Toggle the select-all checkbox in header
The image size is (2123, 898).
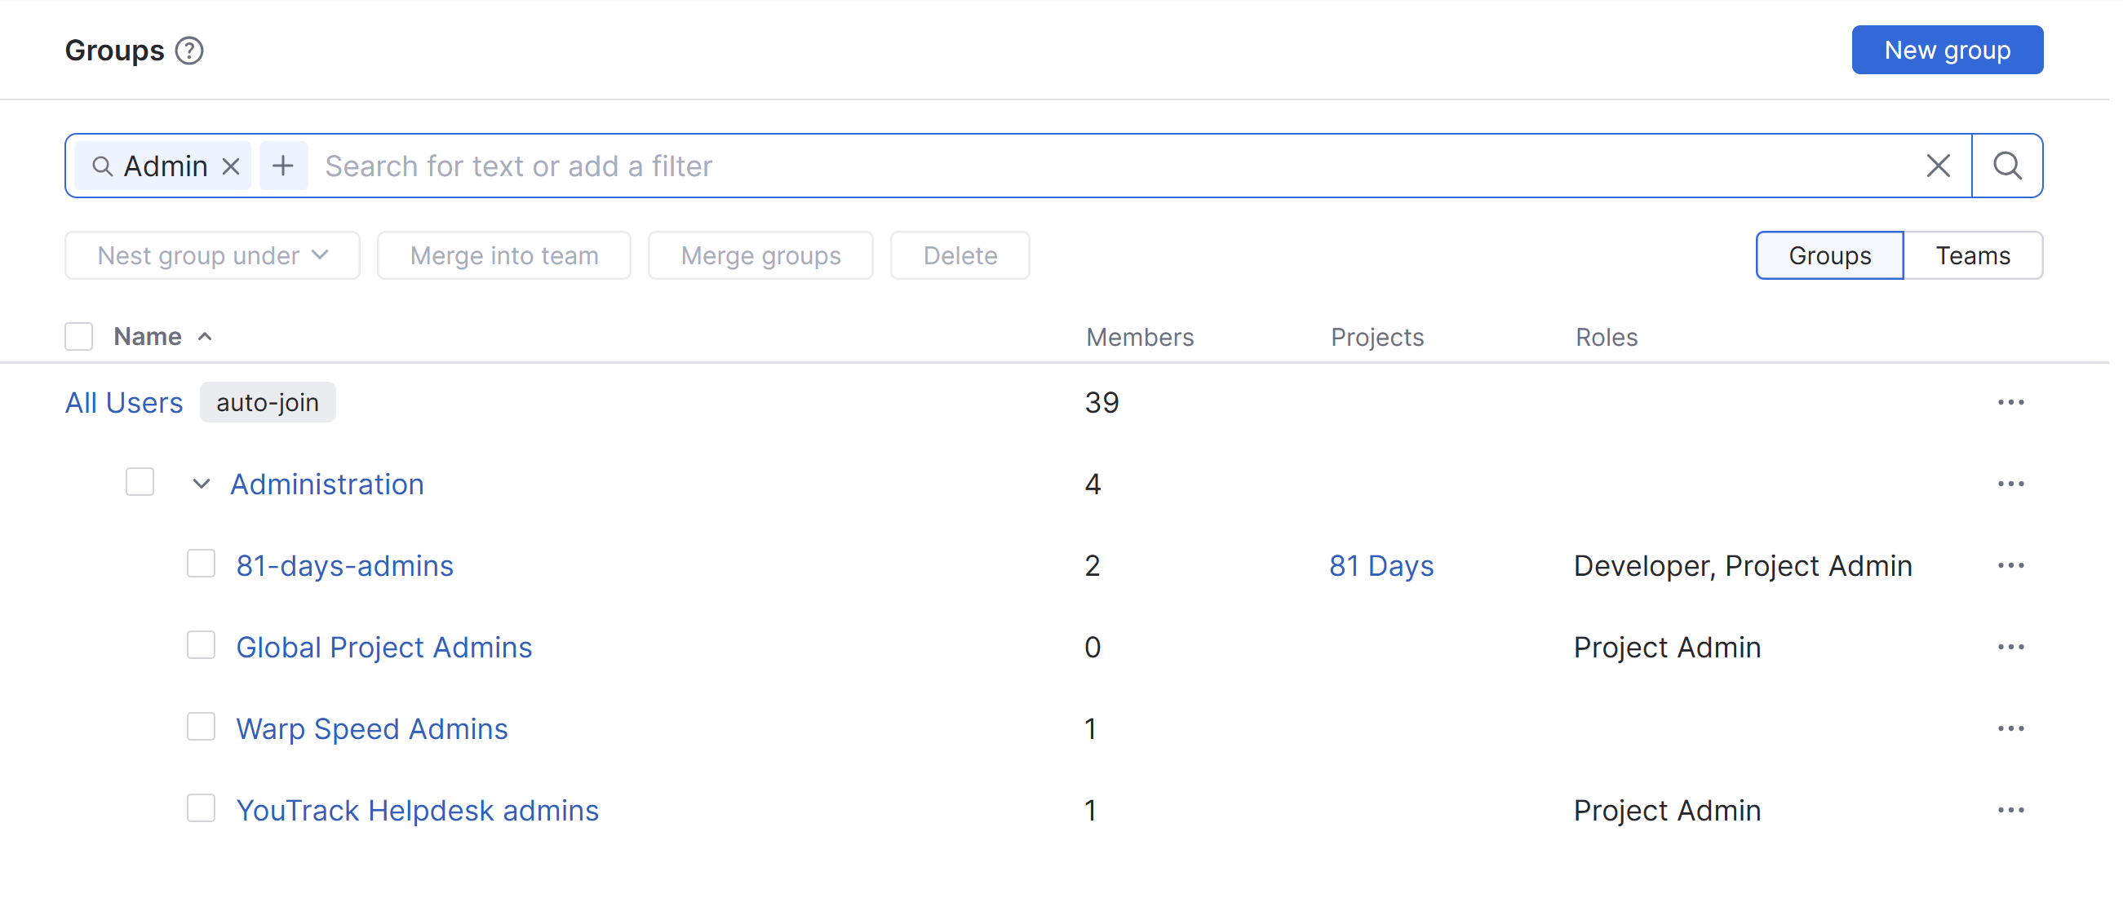79,337
